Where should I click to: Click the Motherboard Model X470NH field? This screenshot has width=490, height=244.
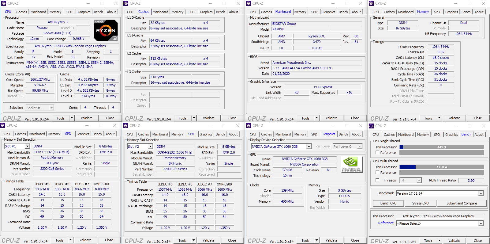300,29
